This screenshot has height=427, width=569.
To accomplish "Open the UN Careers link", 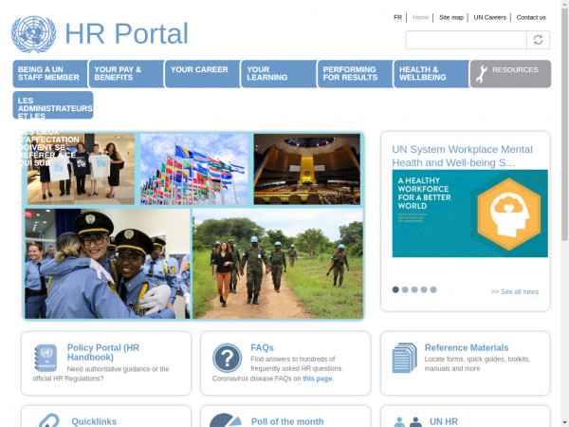I will 489,17.
